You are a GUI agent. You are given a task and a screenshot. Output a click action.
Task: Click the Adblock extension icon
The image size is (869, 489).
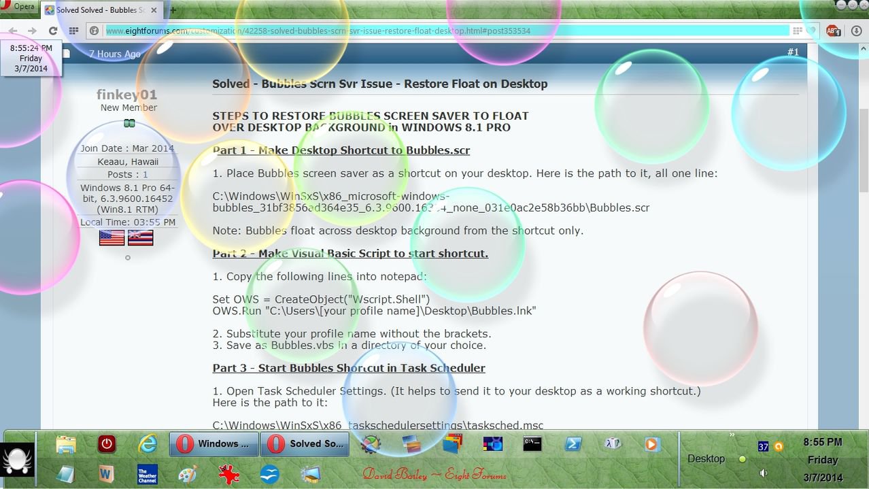pos(832,31)
